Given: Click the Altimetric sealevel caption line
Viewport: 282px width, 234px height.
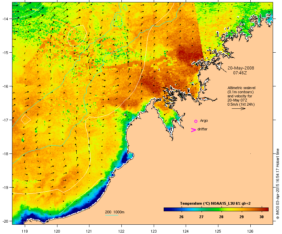Looking at the screenshot, I should pyautogui.click(x=241, y=88).
